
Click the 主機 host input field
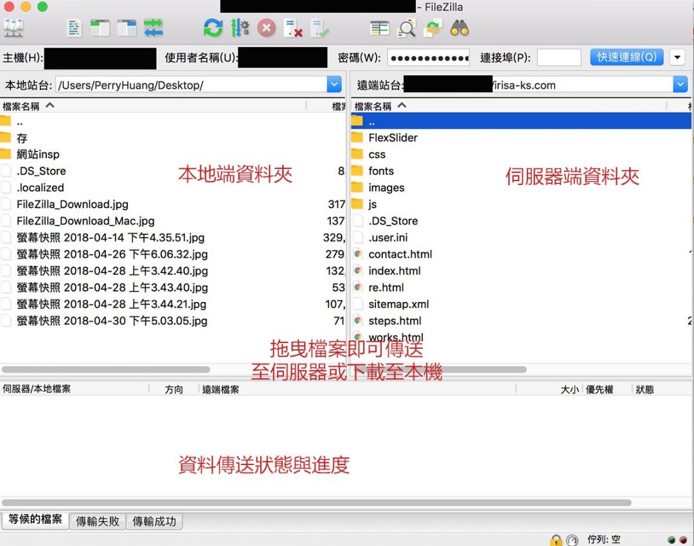pyautogui.click(x=100, y=58)
